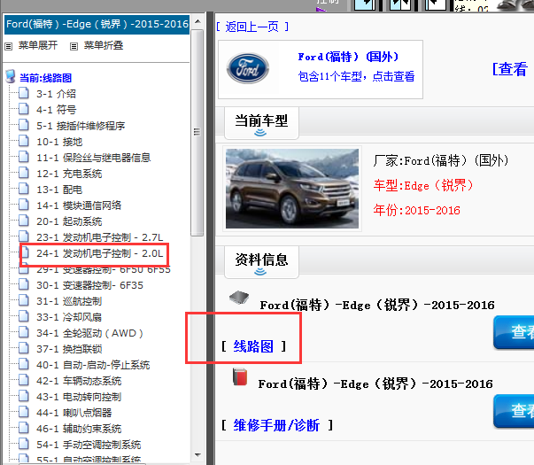534x465 pixels.
Task: Click the red book icon above 维修手册
Action: (240, 377)
